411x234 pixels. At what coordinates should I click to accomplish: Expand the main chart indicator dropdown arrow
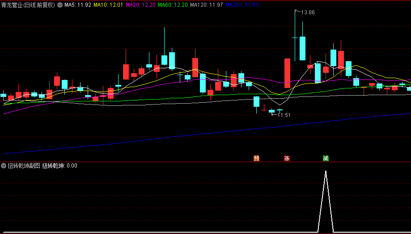click(60, 5)
